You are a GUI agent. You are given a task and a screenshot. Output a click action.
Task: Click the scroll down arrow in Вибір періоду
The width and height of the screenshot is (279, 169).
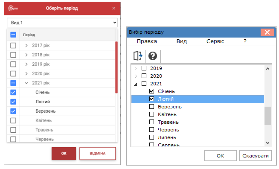pos(267,143)
